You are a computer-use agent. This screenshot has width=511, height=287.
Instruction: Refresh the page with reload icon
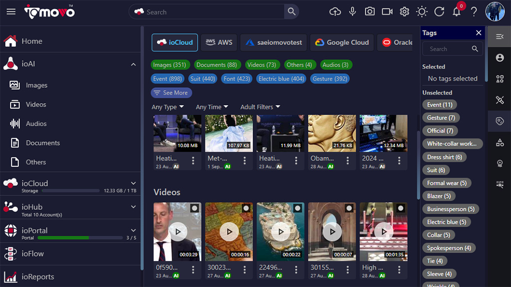(x=439, y=12)
